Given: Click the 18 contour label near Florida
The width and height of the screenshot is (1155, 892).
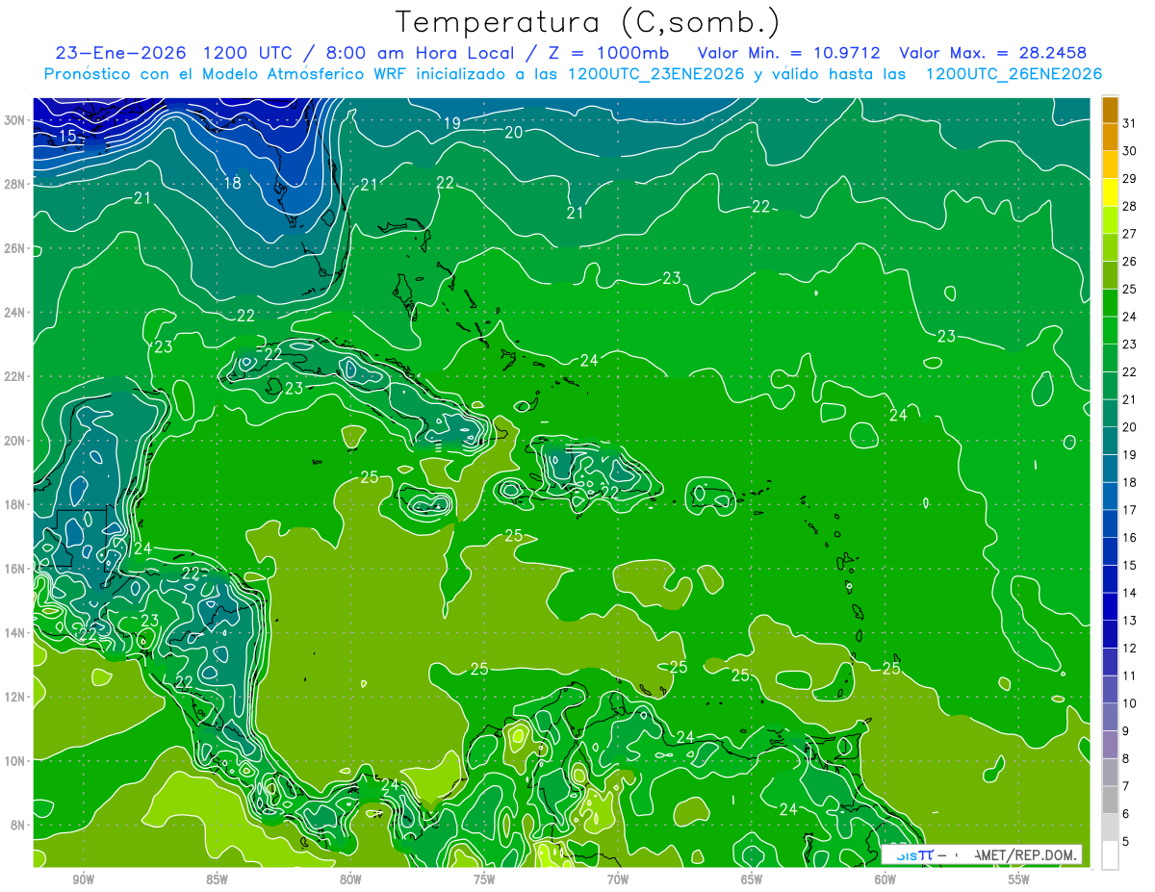Looking at the screenshot, I should (232, 183).
